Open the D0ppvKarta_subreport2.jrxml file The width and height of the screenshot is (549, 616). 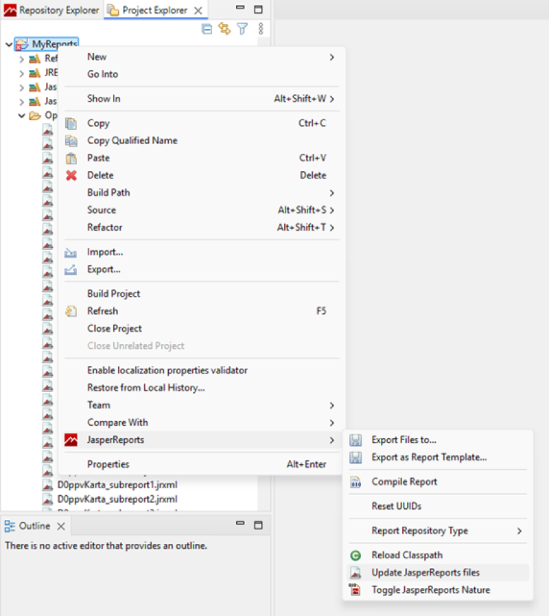(x=117, y=499)
